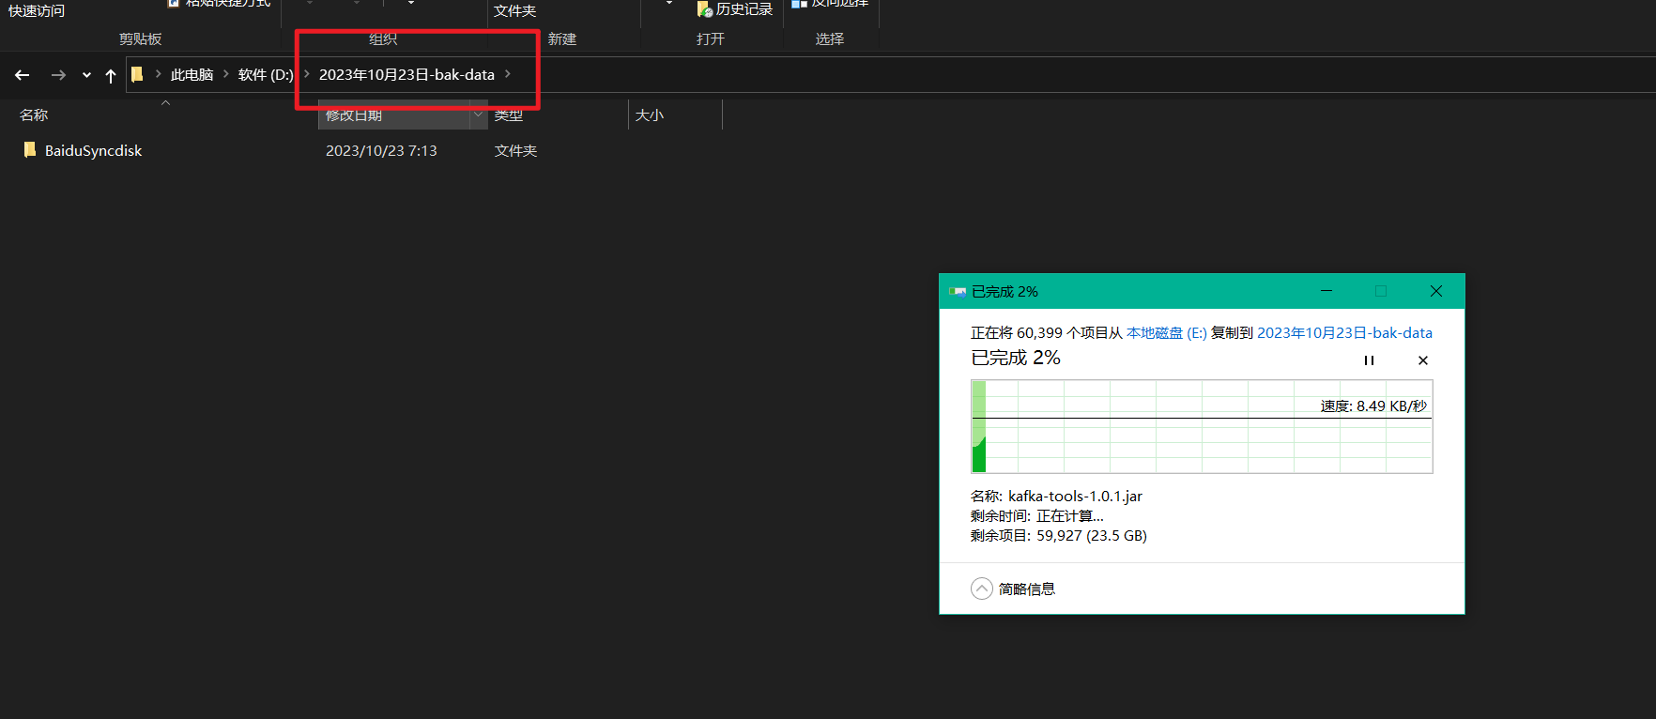This screenshot has height=719, width=1656.
Task: Click the 剩余时间: 正在计算... line
Action: click(1037, 515)
